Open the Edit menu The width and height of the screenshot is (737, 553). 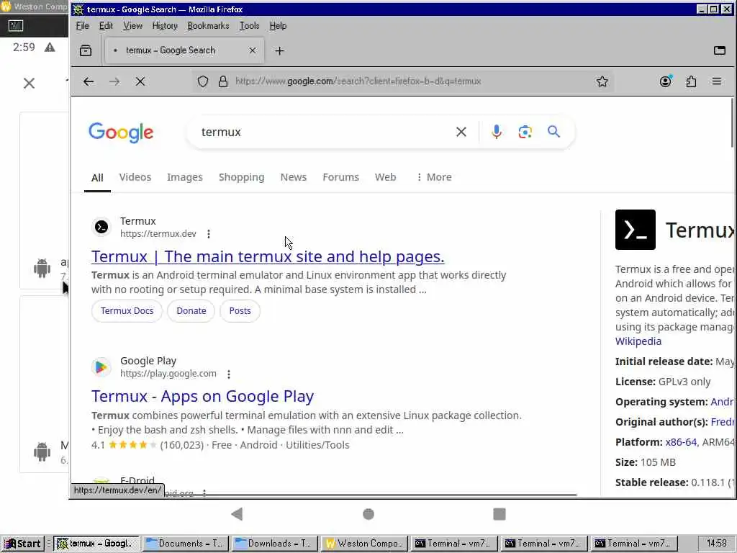106,26
